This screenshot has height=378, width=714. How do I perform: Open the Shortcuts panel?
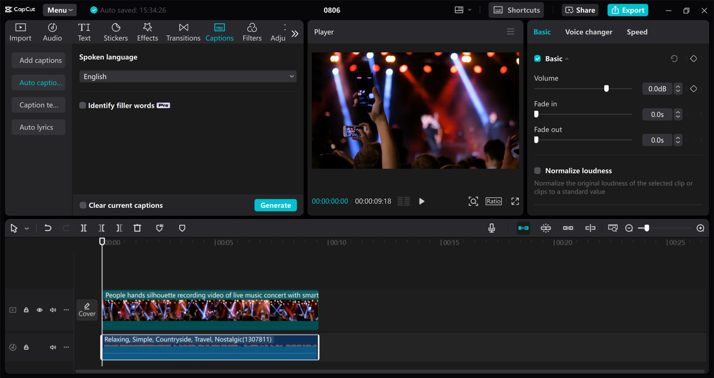[x=517, y=10]
